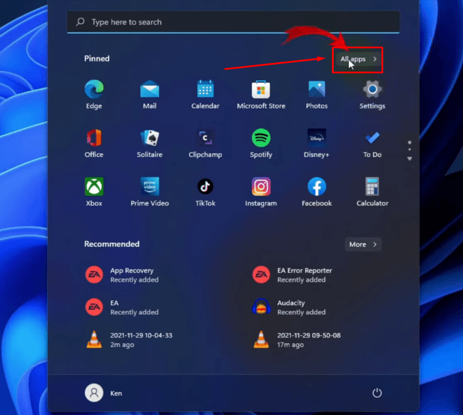Launch the Photos app
The height and width of the screenshot is (415, 463).
(x=317, y=94)
